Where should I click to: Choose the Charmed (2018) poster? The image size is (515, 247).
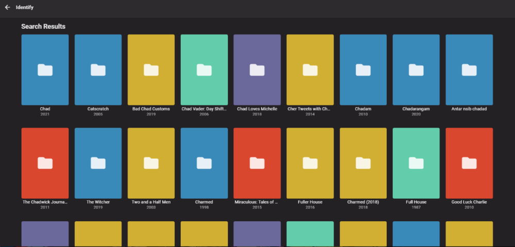[x=363, y=163]
